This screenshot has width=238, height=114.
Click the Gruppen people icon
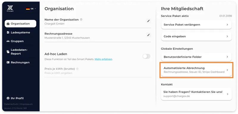[x=8, y=41]
